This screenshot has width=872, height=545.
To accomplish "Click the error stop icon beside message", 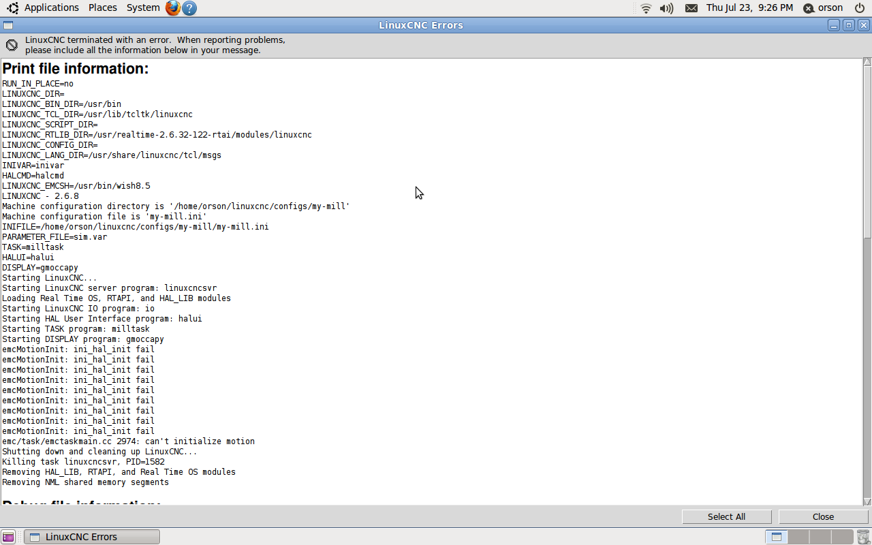I will (12, 45).
